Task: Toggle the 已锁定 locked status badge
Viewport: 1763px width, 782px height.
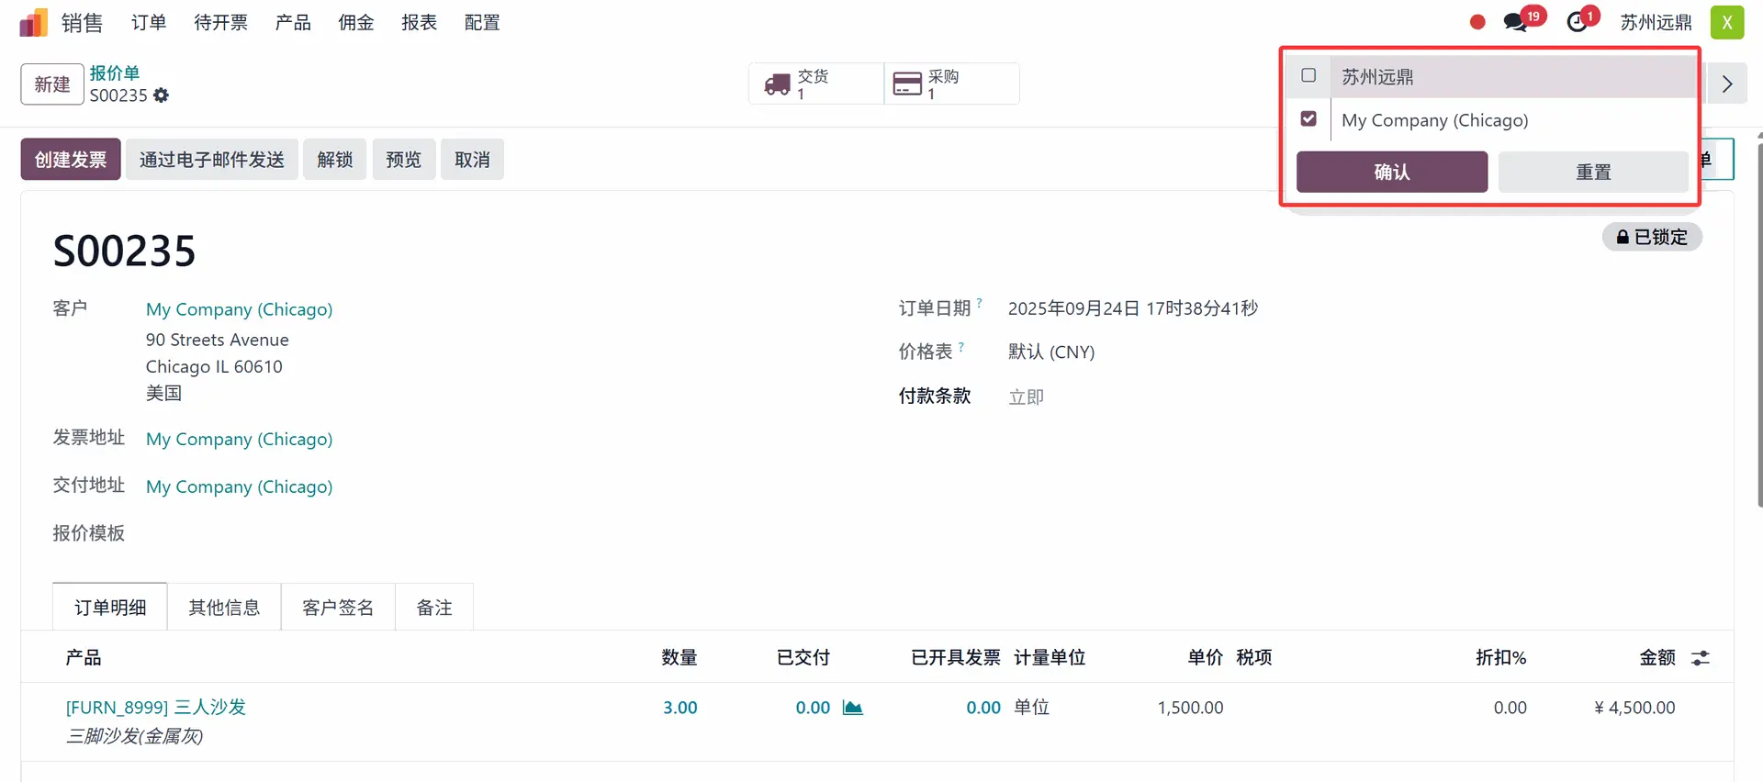Action: click(1652, 237)
